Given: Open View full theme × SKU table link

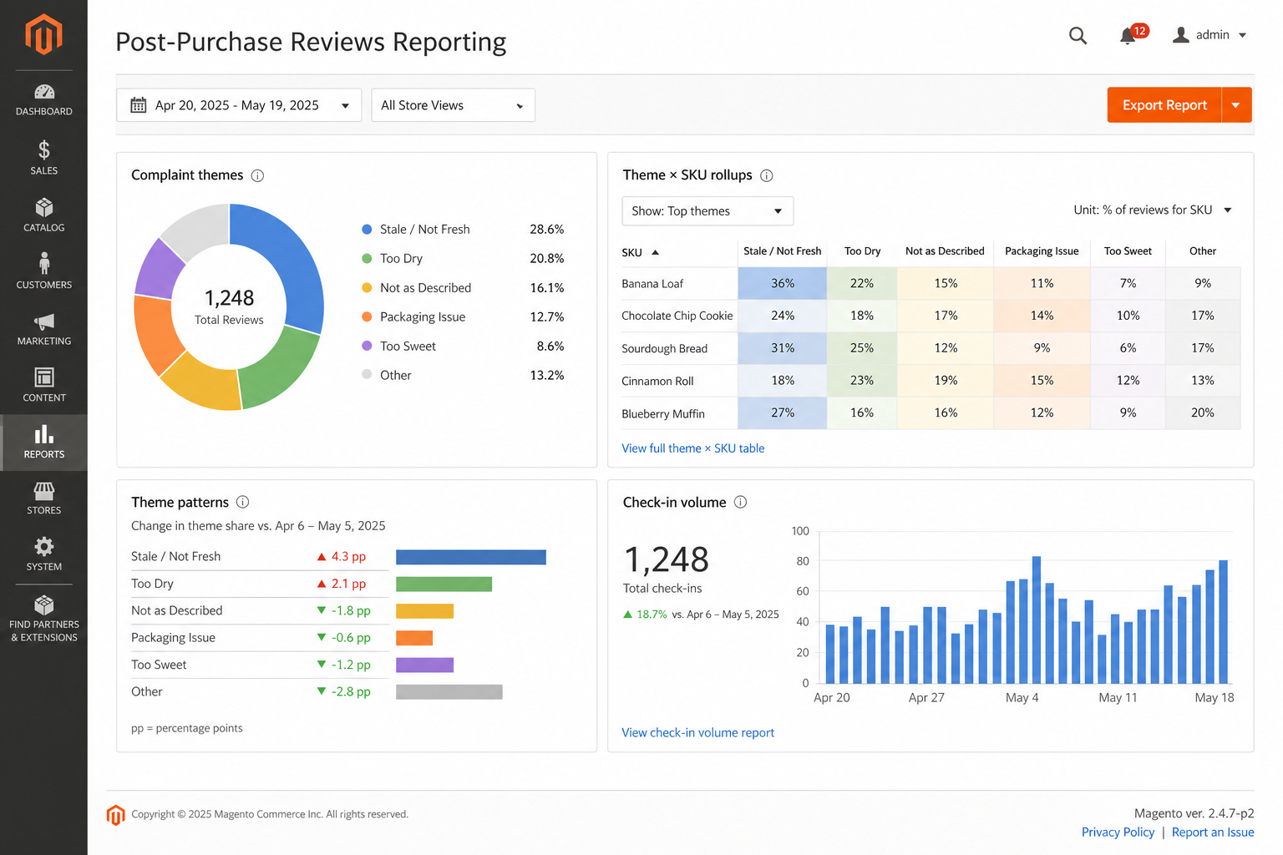Looking at the screenshot, I should pyautogui.click(x=692, y=448).
